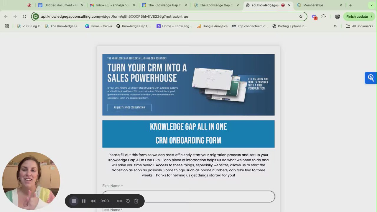Show more bookmarks with double chevron
Image resolution: width=377 pixels, height=212 pixels.
point(335,26)
